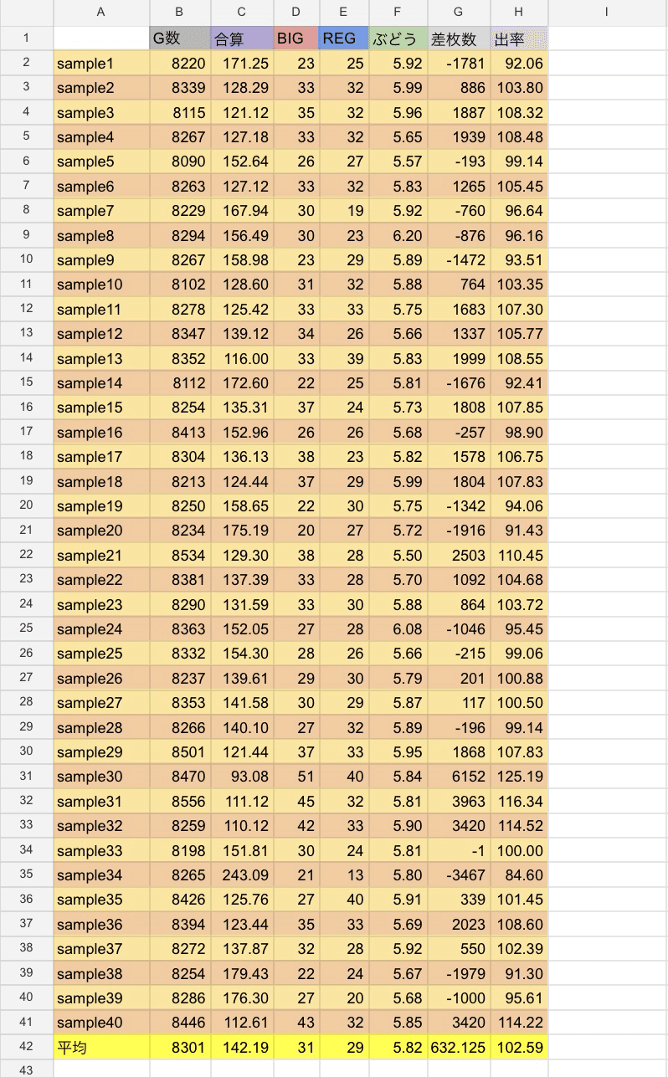Select the column H header
This screenshot has height=1077, width=668.
point(519,12)
